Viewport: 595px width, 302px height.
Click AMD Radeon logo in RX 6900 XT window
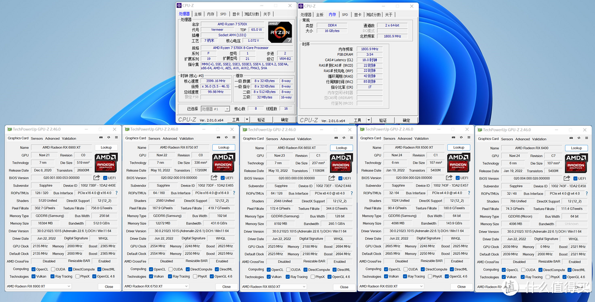tap(106, 163)
